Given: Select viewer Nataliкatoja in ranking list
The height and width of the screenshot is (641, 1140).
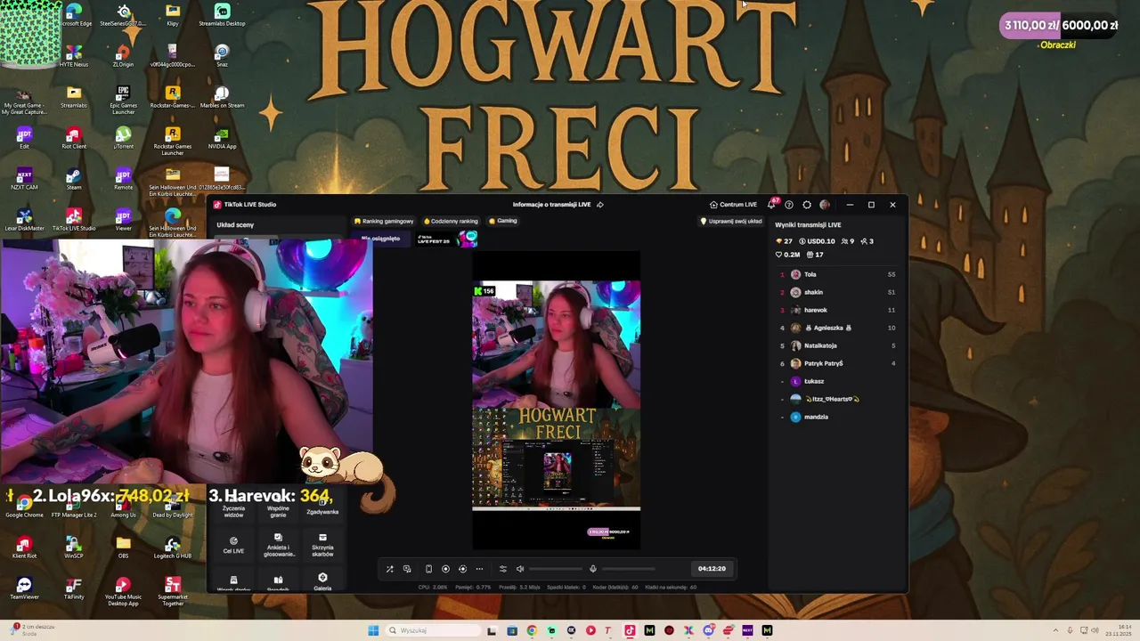Looking at the screenshot, I should click(x=837, y=345).
